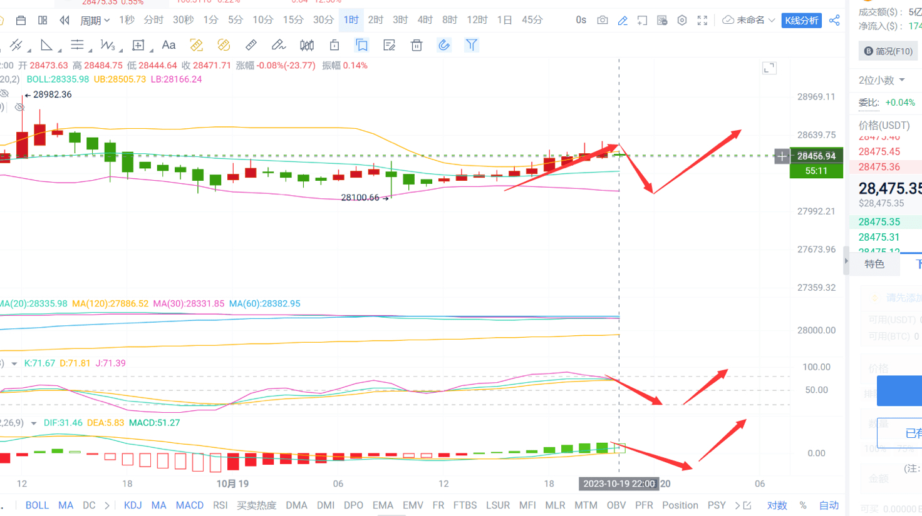Toggle the magnet snap tool
Screen dimensions: 922x516
point(444,44)
